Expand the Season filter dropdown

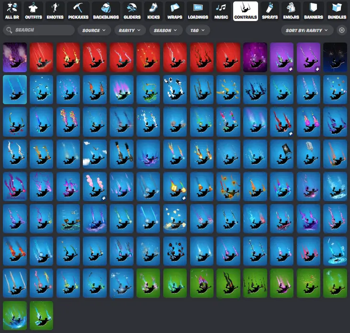click(x=166, y=30)
